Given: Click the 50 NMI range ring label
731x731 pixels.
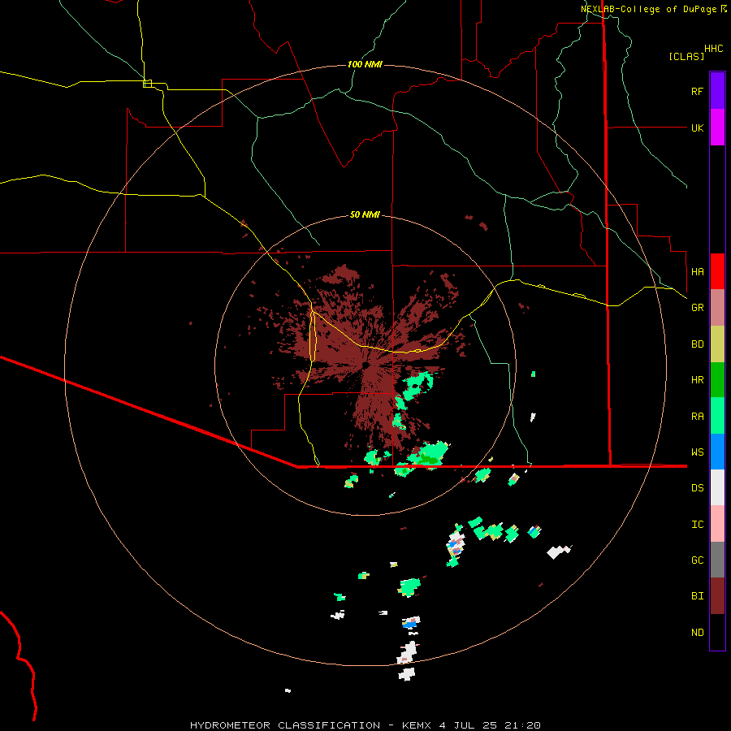Looking at the screenshot, I should (365, 215).
